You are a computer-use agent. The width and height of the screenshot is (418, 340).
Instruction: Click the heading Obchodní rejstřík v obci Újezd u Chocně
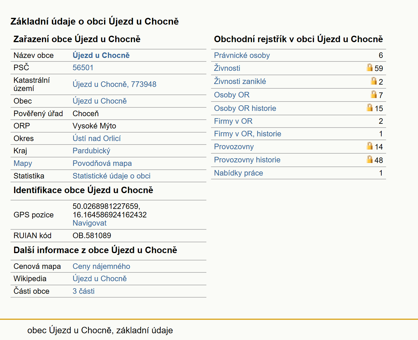click(x=298, y=39)
